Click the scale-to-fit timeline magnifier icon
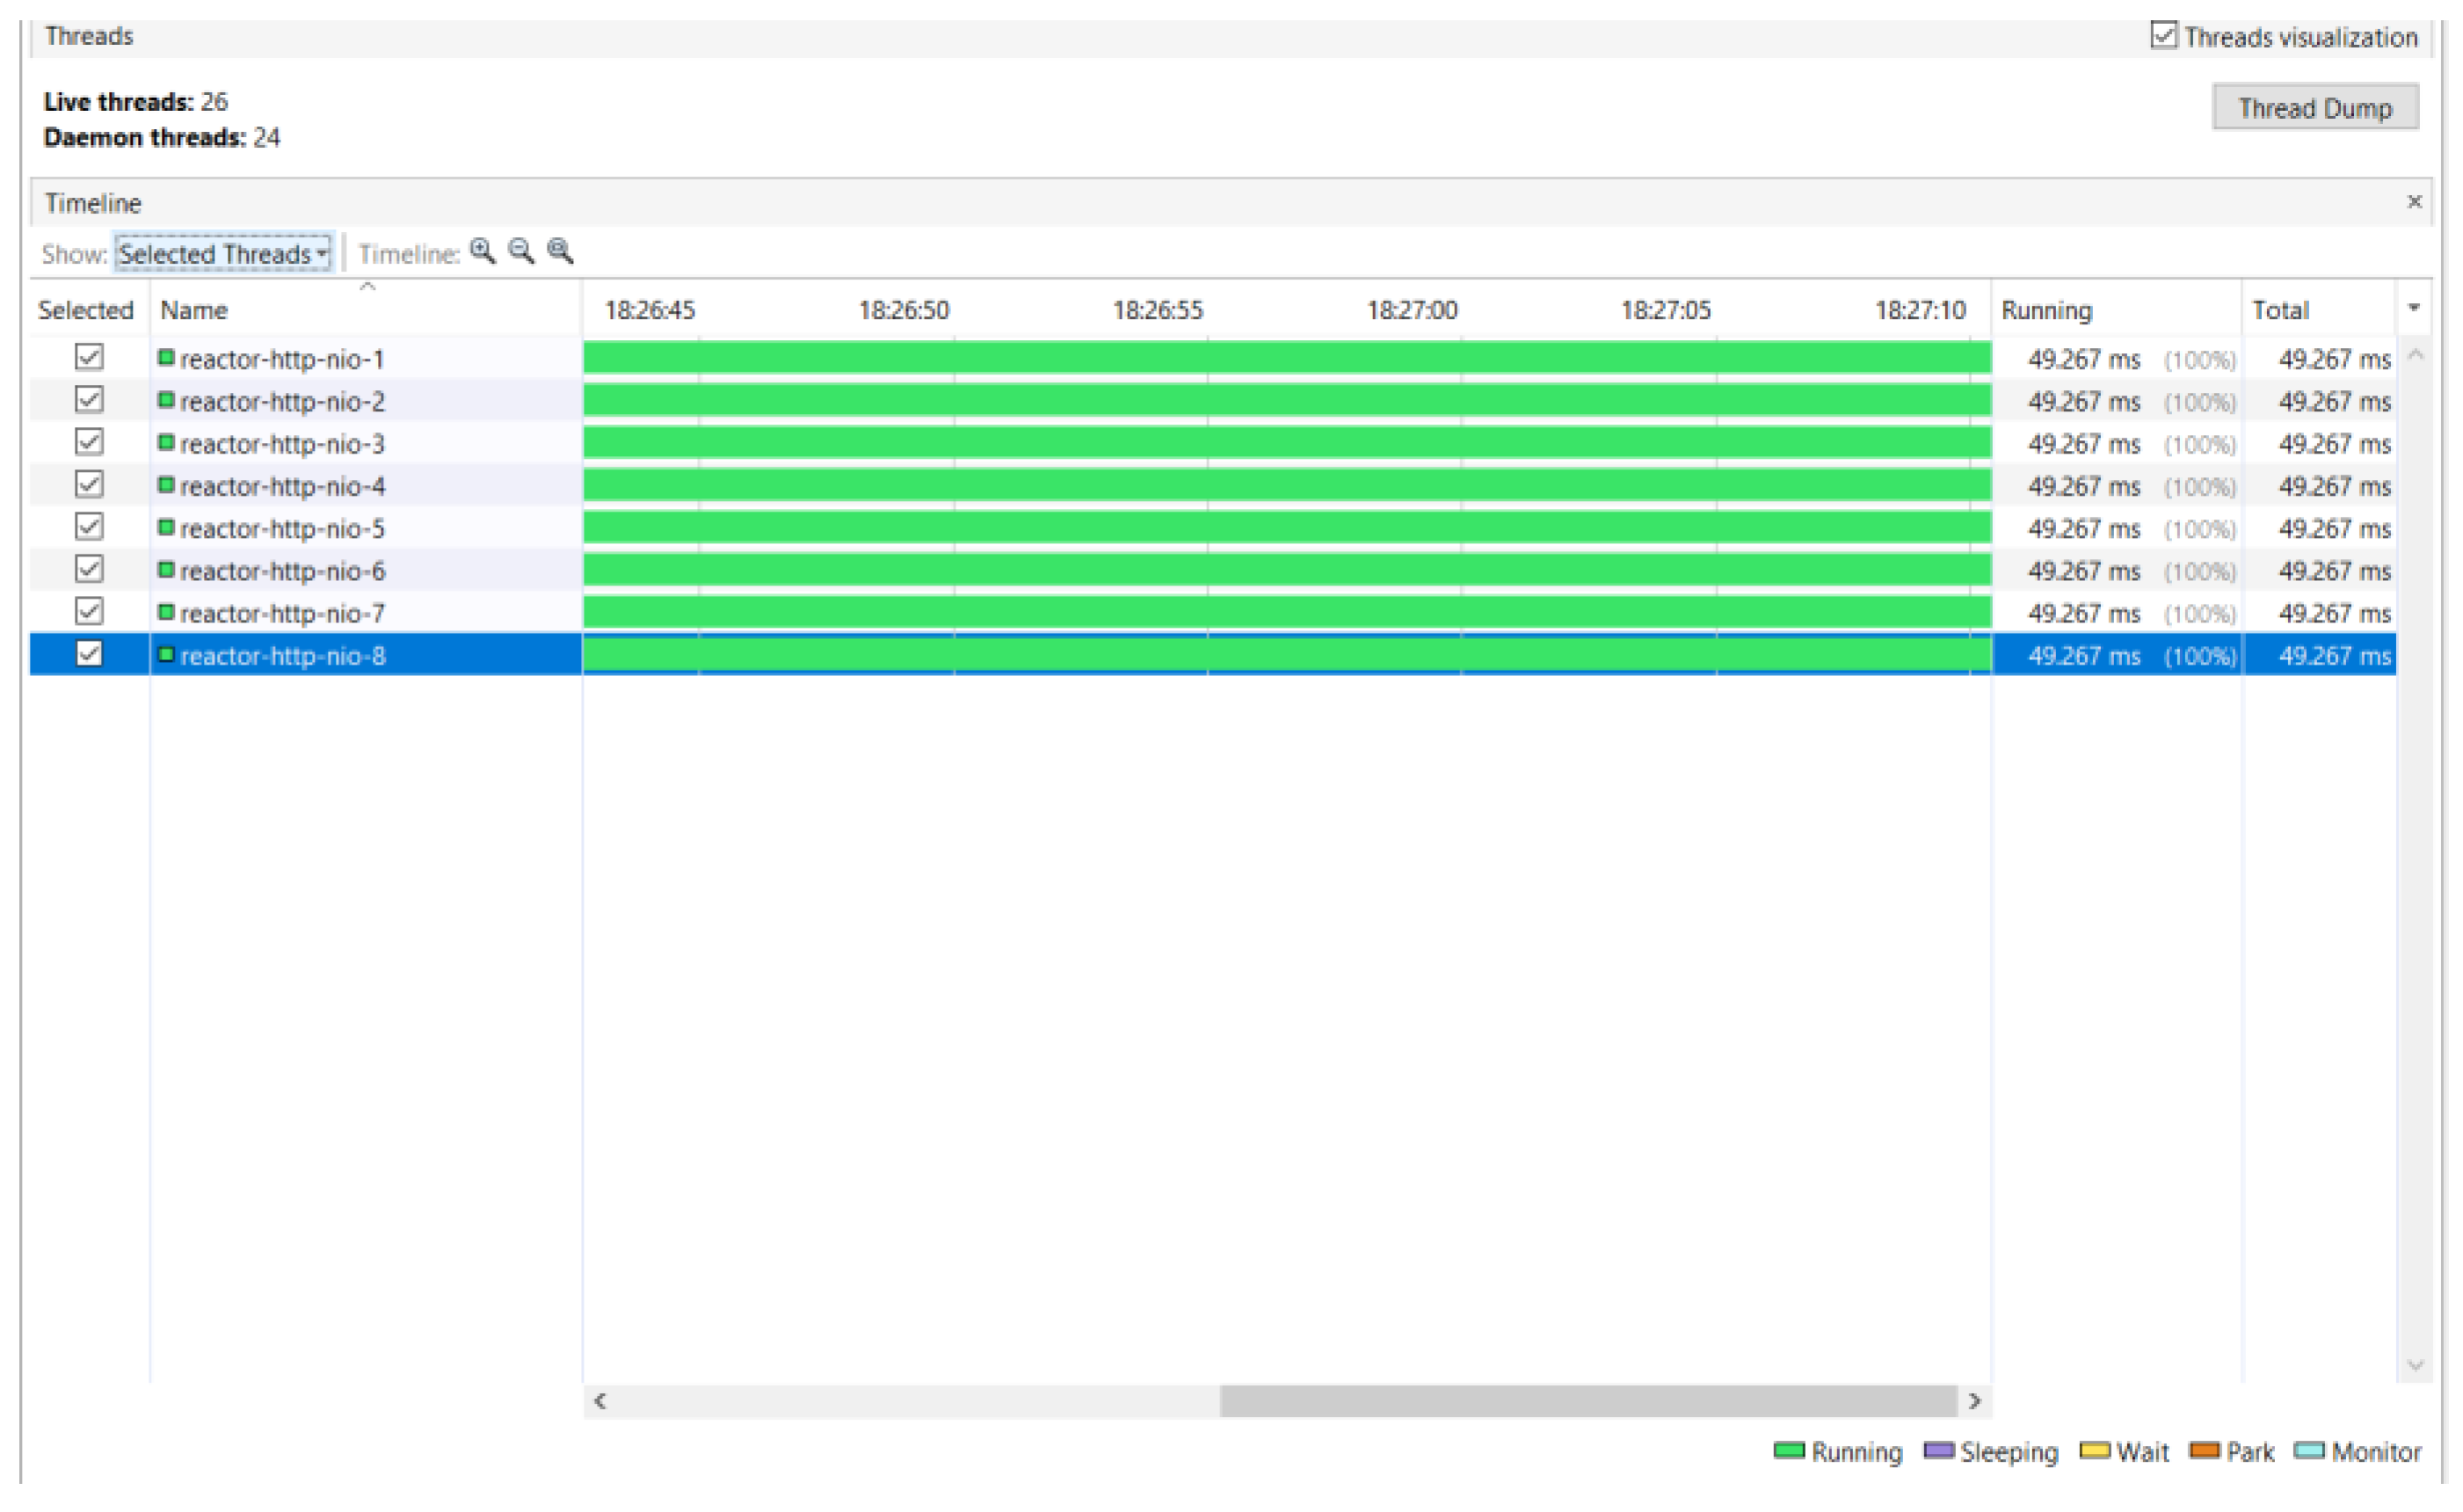The width and height of the screenshot is (2463, 1512). pos(560,251)
